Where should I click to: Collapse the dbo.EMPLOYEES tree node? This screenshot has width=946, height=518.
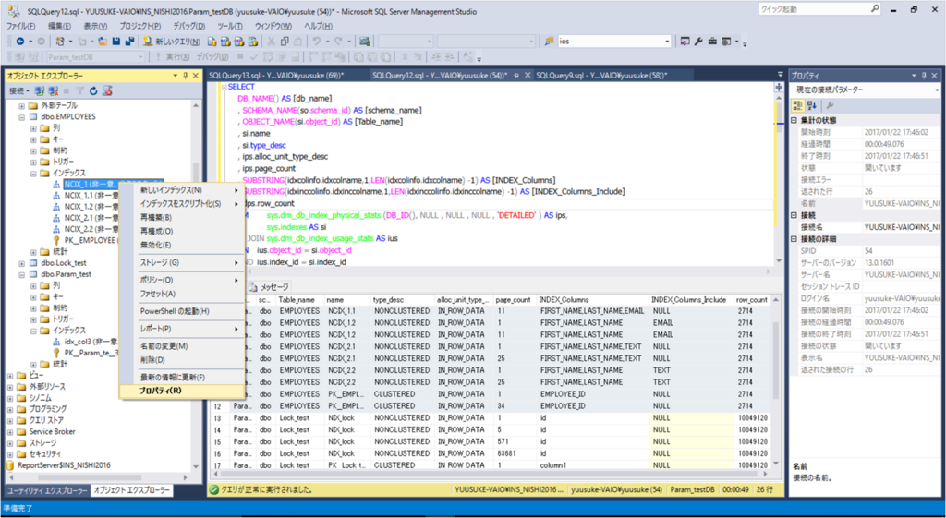point(22,117)
